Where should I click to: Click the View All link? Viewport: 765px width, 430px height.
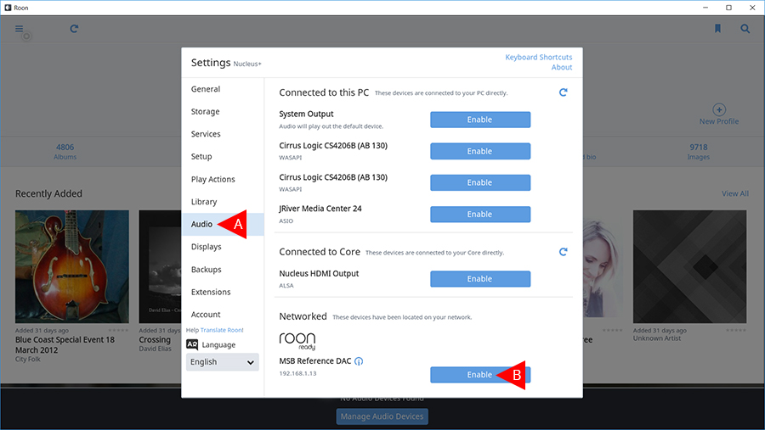pyautogui.click(x=734, y=194)
